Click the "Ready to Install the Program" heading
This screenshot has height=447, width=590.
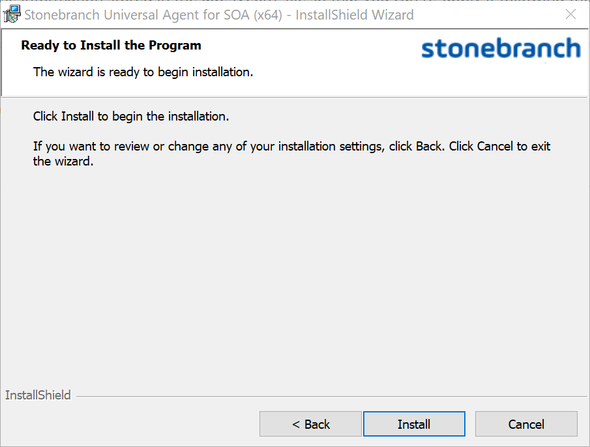(111, 46)
